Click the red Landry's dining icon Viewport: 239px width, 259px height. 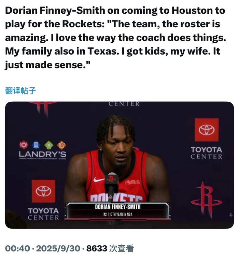click(x=24, y=145)
